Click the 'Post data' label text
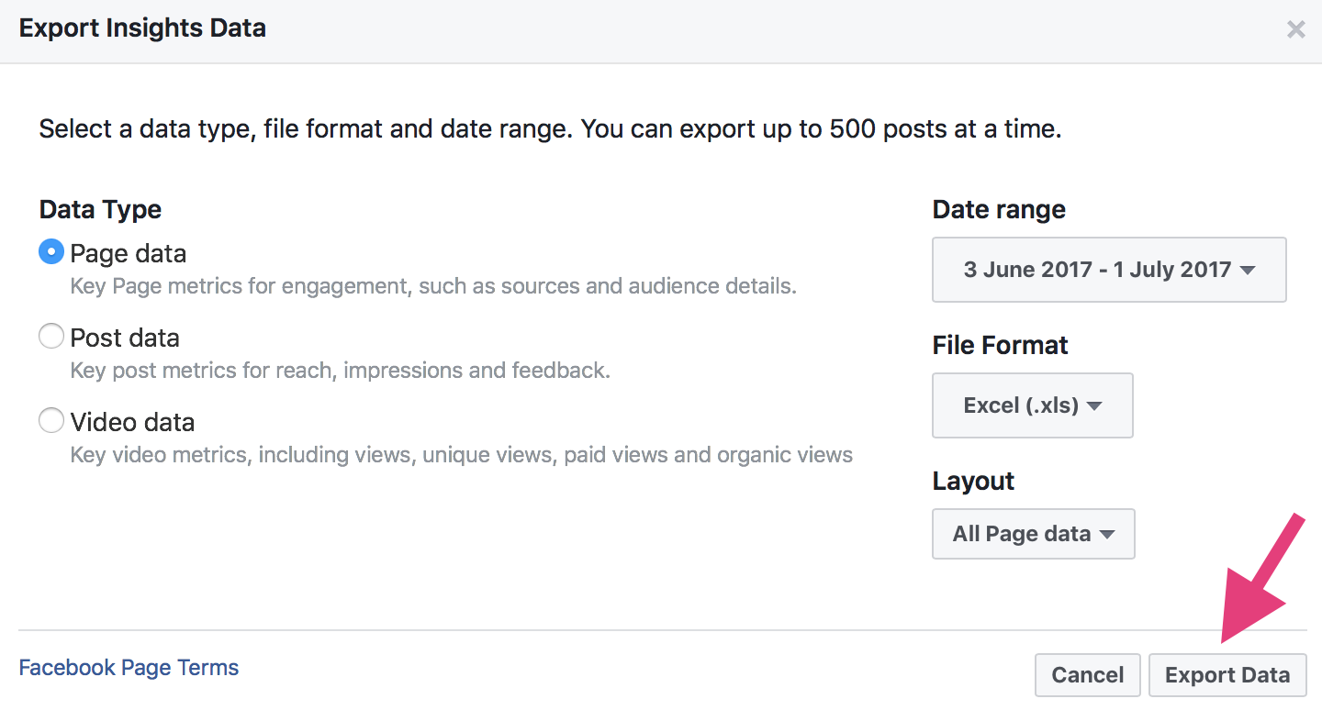The image size is (1322, 710). (125, 338)
